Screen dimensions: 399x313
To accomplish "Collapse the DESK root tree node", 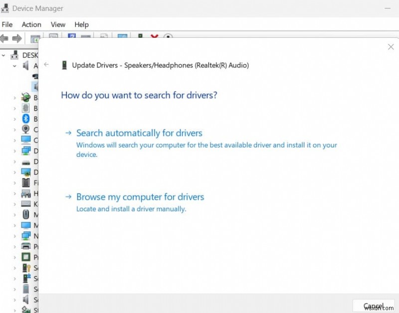I will point(4,55).
